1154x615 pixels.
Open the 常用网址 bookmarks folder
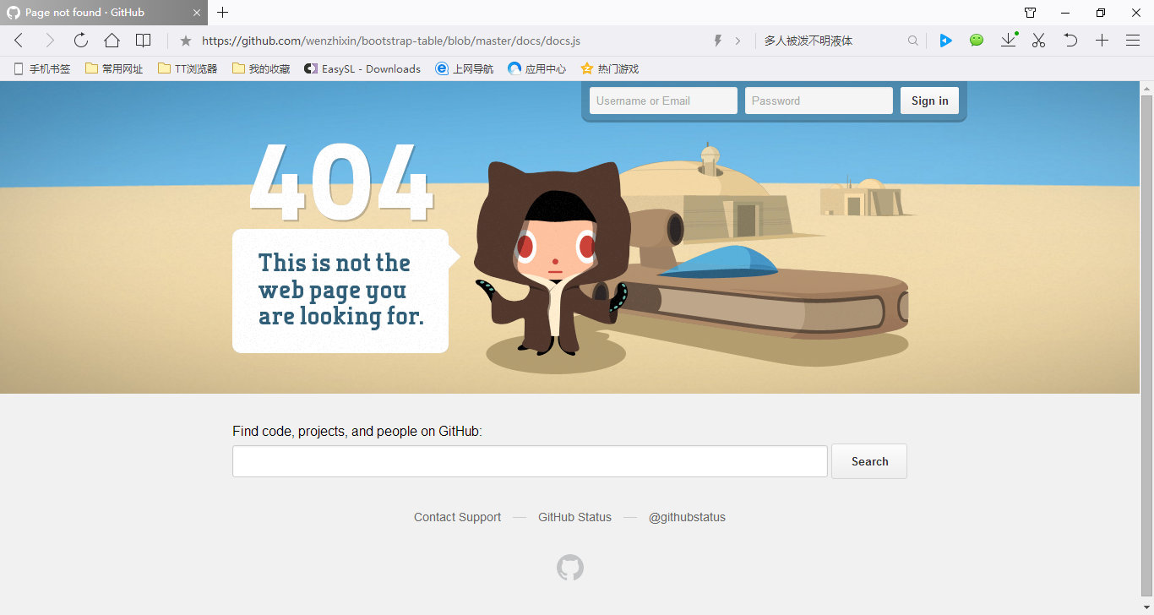pos(114,69)
